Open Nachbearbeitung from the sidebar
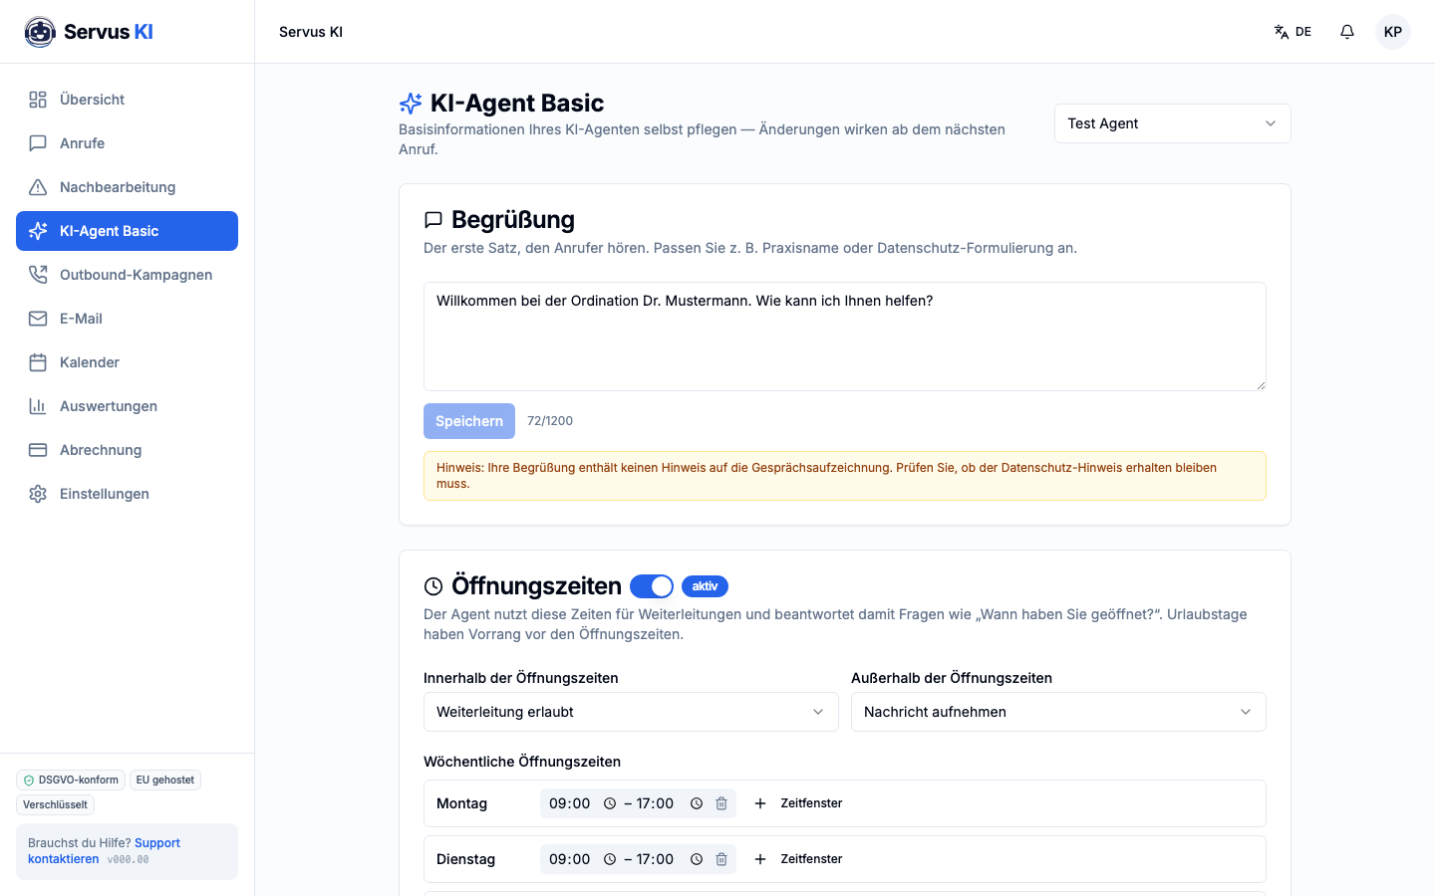Screen dimensions: 1435x896 pos(127,187)
